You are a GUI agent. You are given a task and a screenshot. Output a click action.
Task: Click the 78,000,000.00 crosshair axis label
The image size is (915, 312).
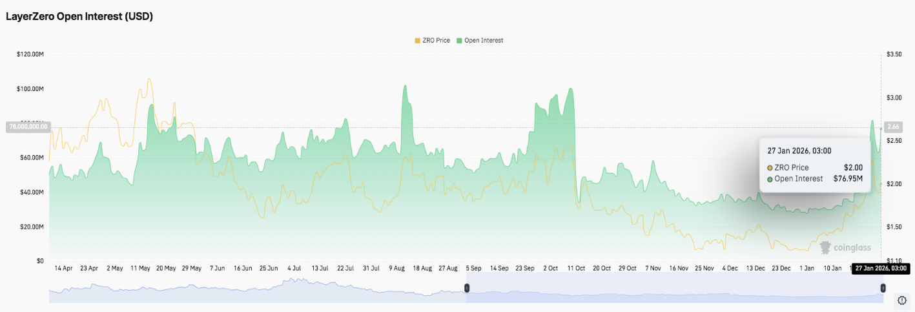click(x=27, y=127)
